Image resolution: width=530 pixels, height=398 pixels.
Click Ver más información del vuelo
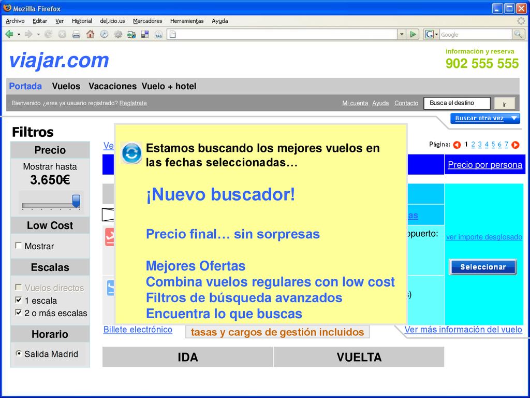coord(463,330)
